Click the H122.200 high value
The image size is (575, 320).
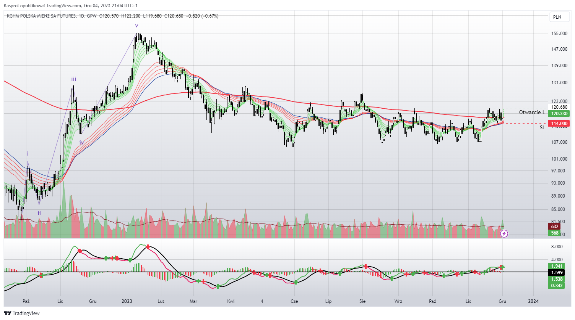(x=131, y=16)
